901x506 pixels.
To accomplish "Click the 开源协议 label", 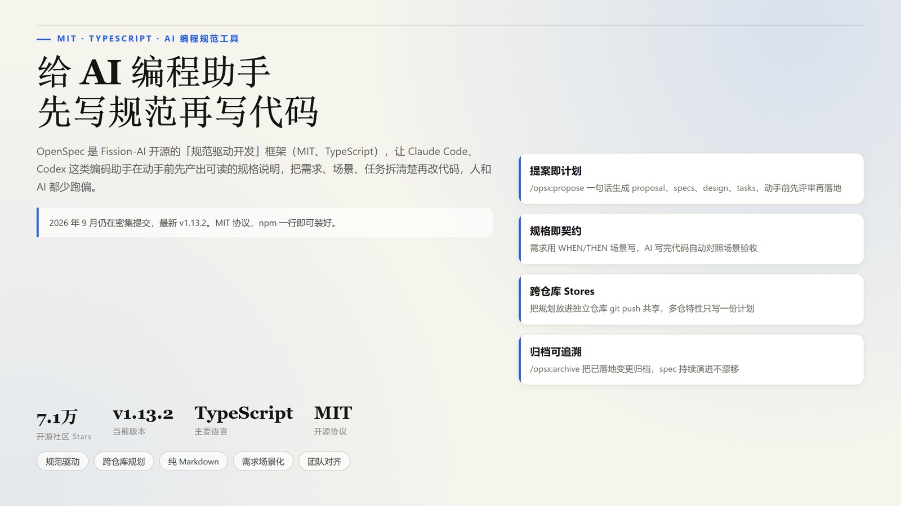I will [x=331, y=431].
